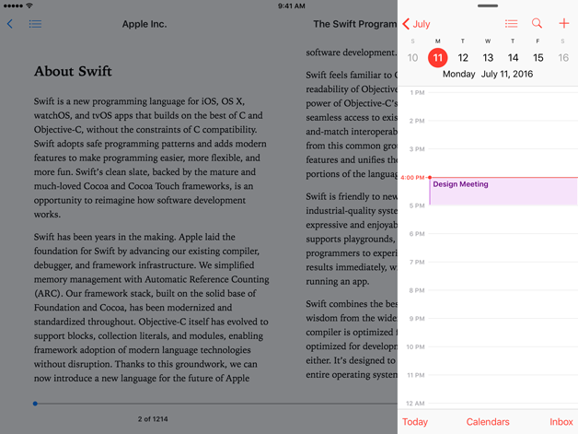
Task: Tap 'Monday July 11, 2016' date label
Action: pyautogui.click(x=488, y=75)
